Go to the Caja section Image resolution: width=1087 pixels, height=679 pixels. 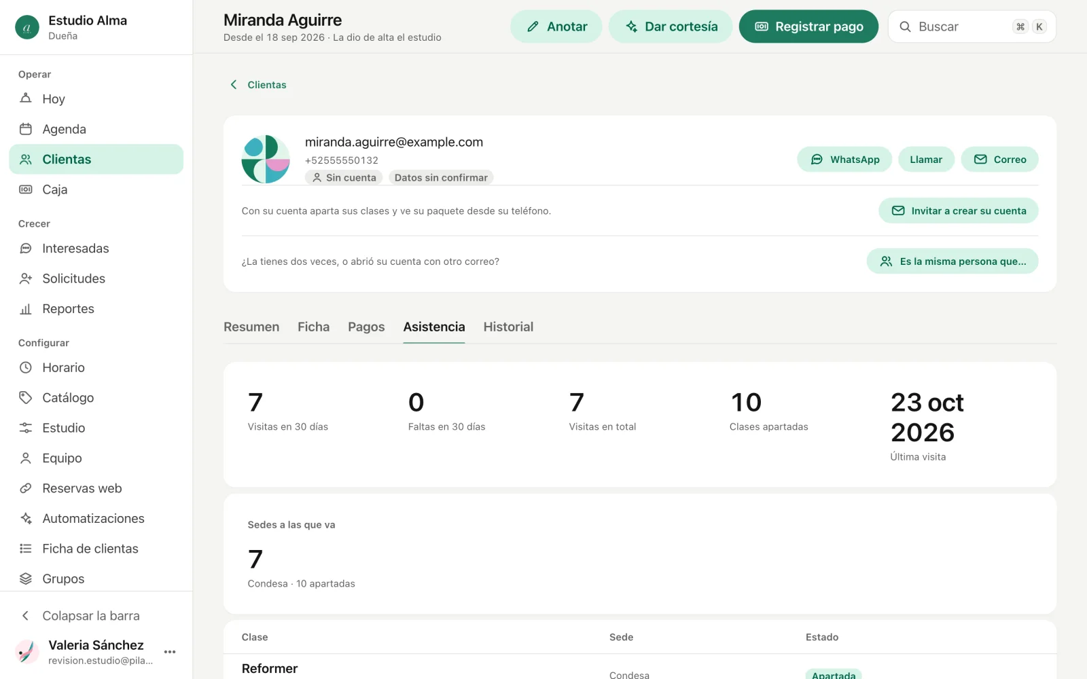coord(96,189)
